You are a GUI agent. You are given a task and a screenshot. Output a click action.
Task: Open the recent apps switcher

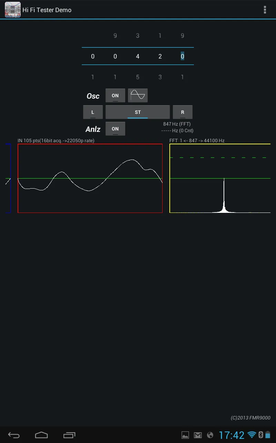pos(69,435)
